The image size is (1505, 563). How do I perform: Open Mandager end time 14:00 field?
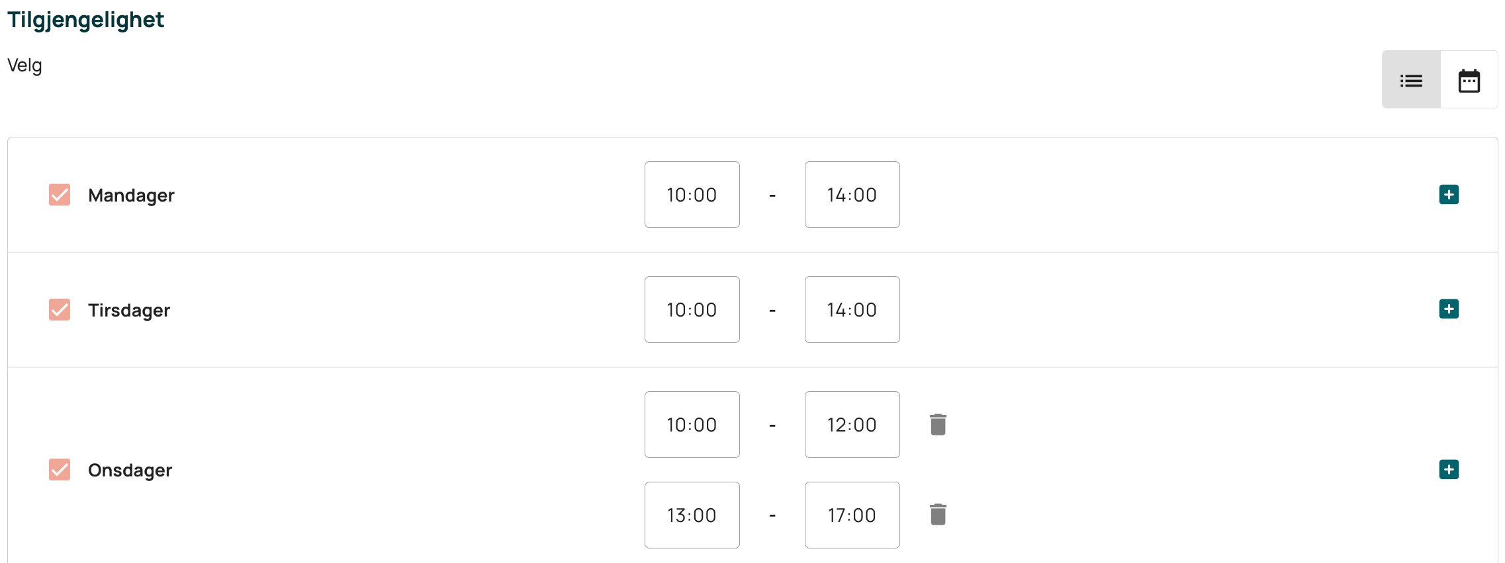(x=852, y=195)
